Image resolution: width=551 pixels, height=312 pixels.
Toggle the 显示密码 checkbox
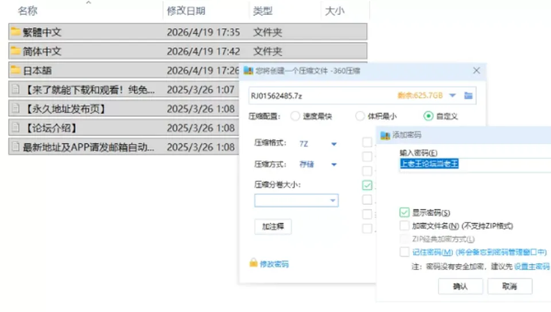pyautogui.click(x=405, y=212)
